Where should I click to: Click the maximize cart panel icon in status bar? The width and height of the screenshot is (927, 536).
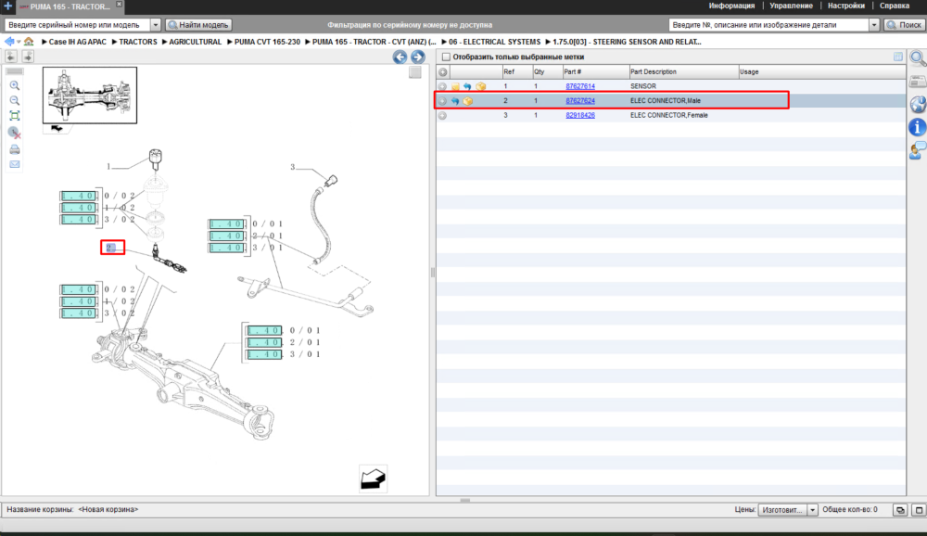point(919,509)
